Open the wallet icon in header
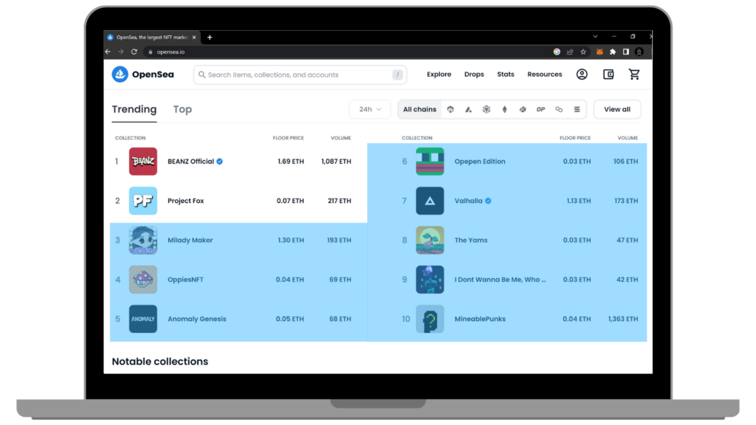 608,75
